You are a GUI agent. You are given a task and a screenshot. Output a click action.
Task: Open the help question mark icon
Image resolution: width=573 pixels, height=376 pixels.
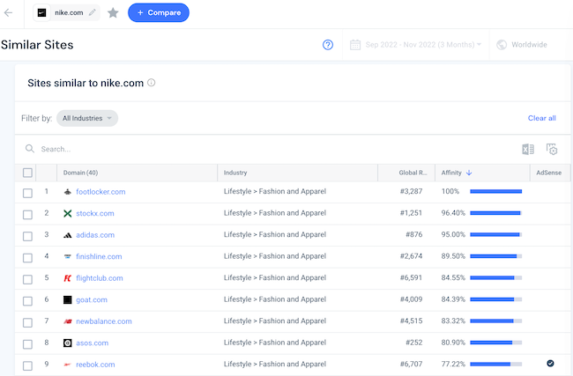328,45
